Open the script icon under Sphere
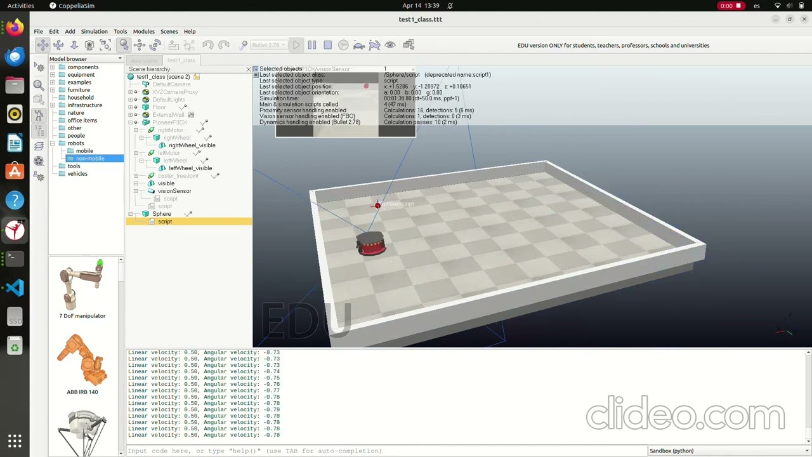Viewport: 812px width, 457px height. pos(152,222)
